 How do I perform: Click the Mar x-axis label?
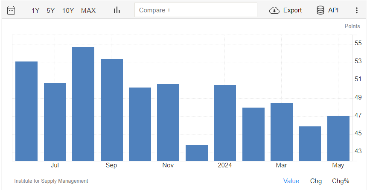pos(281,165)
